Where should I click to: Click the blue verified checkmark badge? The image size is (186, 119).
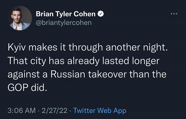[100, 14]
